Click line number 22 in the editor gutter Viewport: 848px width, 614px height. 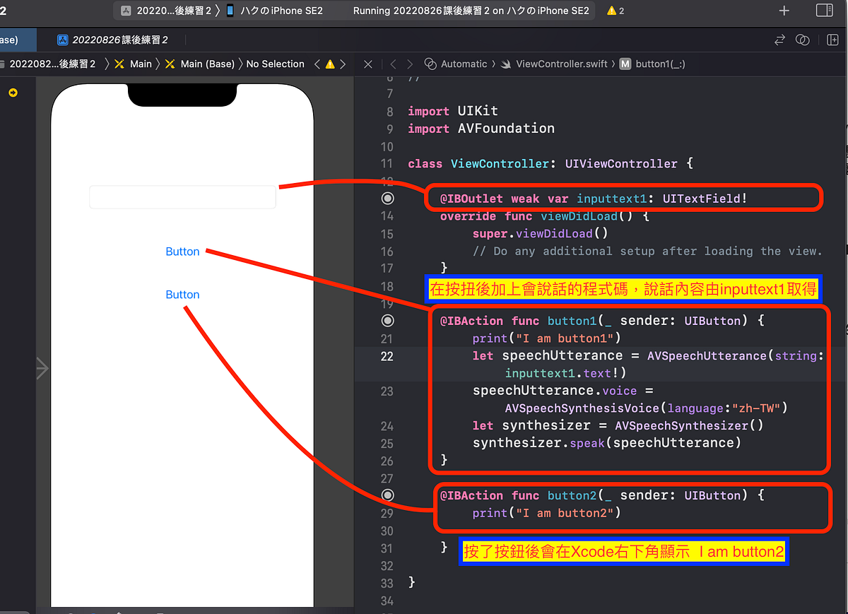(x=387, y=356)
